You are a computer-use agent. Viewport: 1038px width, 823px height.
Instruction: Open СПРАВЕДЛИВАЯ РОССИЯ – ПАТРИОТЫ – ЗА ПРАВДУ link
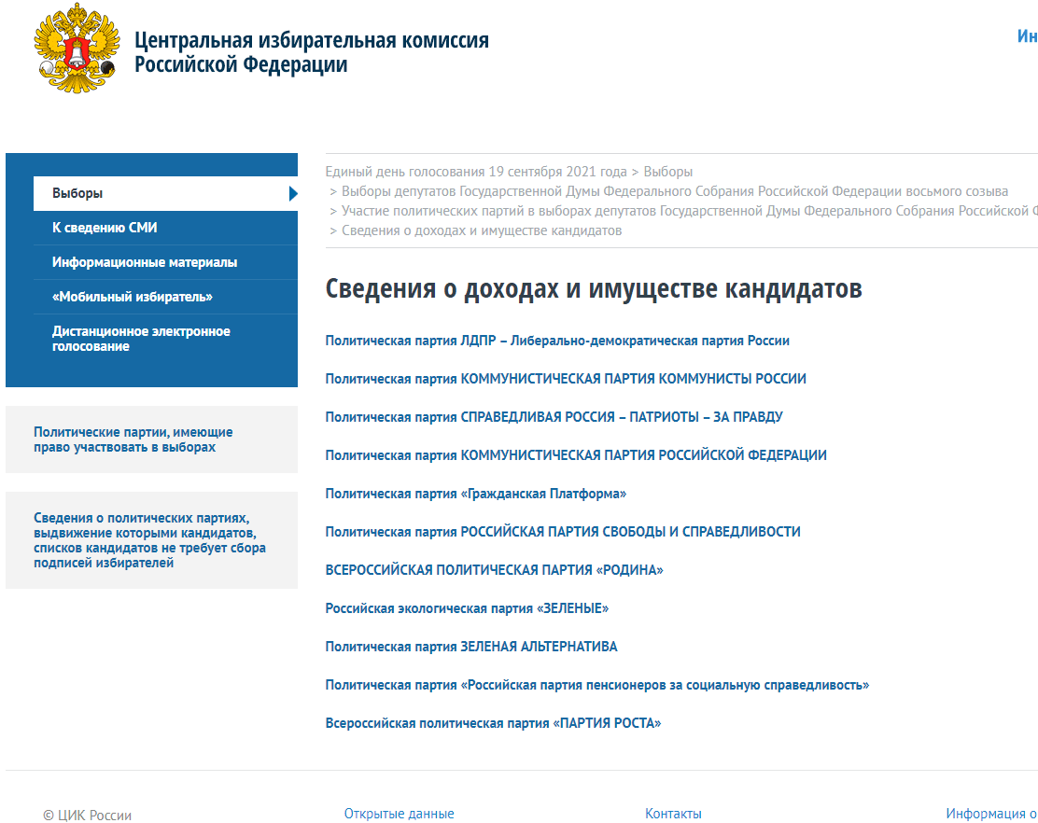[554, 417]
